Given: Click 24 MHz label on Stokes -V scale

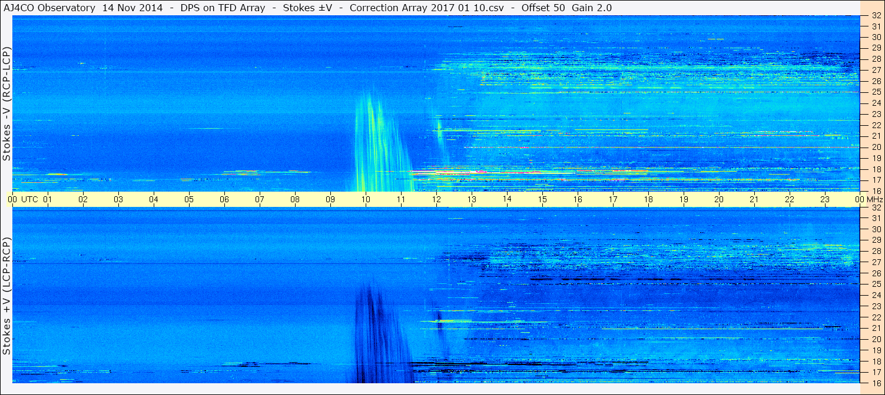Looking at the screenshot, I should click(x=876, y=103).
